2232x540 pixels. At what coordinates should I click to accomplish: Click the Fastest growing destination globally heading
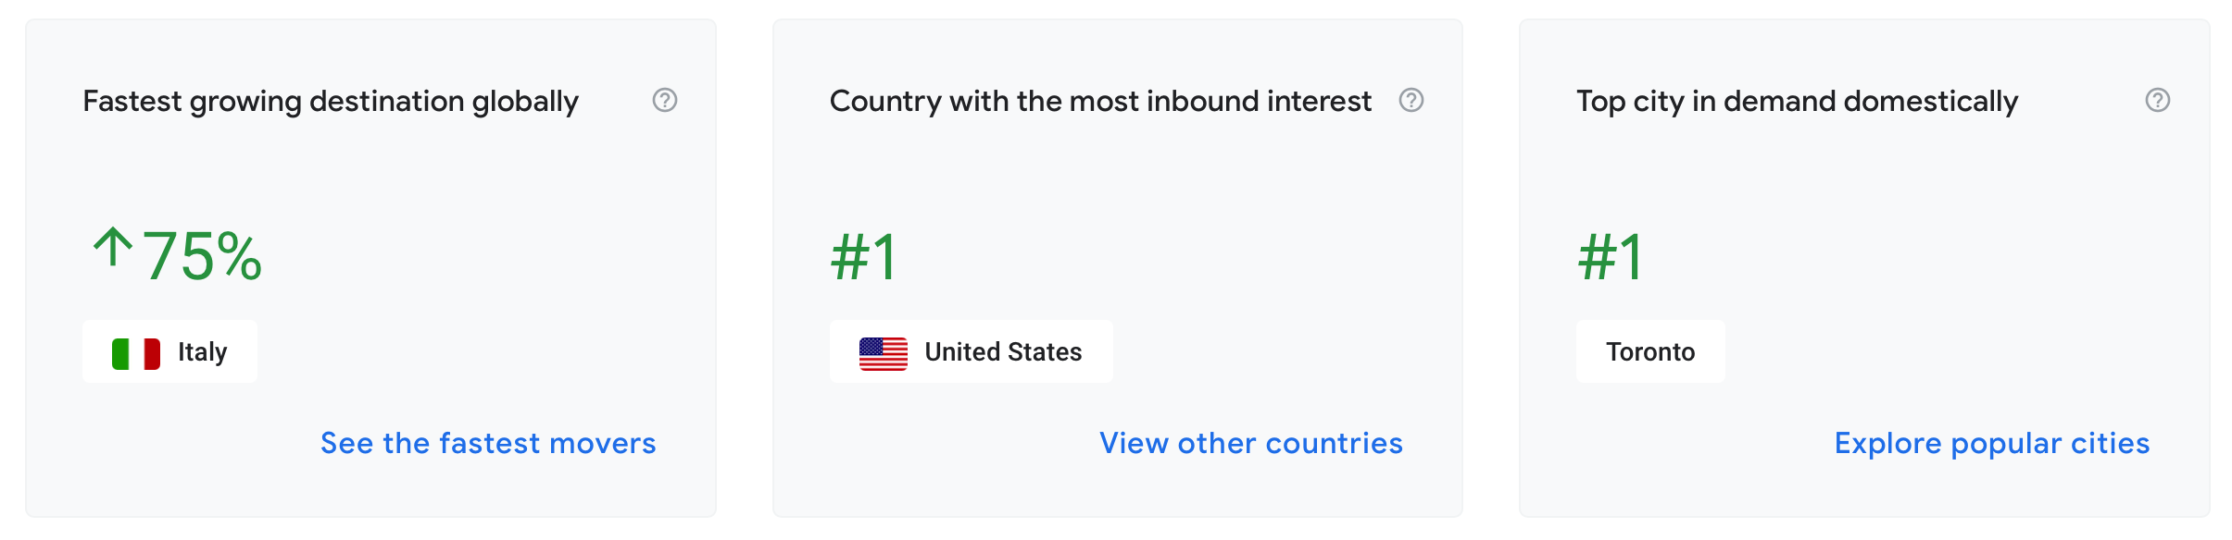pyautogui.click(x=331, y=101)
